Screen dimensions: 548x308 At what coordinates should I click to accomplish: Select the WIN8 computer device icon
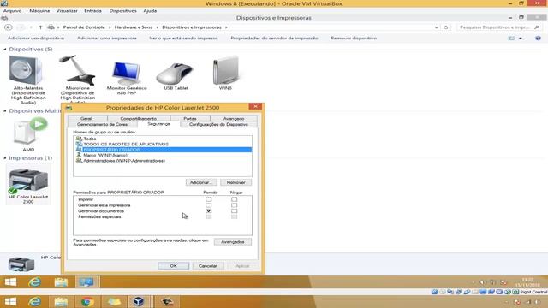pos(225,70)
